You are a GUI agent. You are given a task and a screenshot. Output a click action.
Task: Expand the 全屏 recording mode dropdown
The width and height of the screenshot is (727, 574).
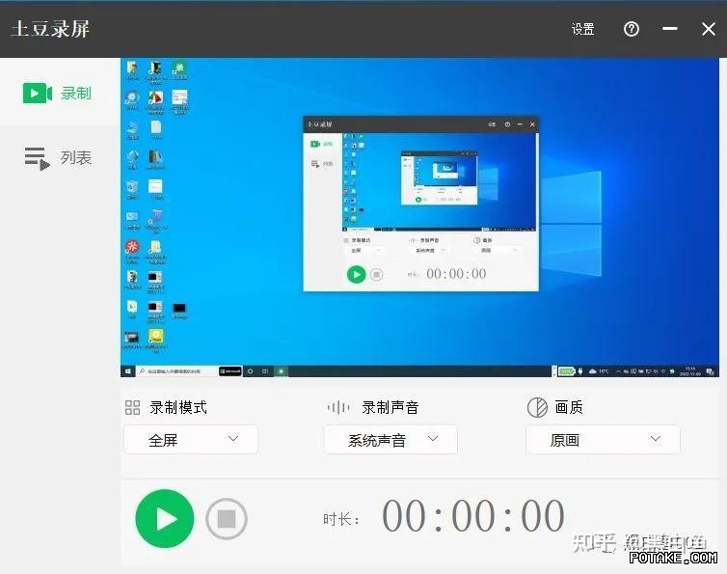(191, 440)
